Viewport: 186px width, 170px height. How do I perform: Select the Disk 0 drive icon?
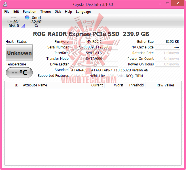[x=14, y=22]
